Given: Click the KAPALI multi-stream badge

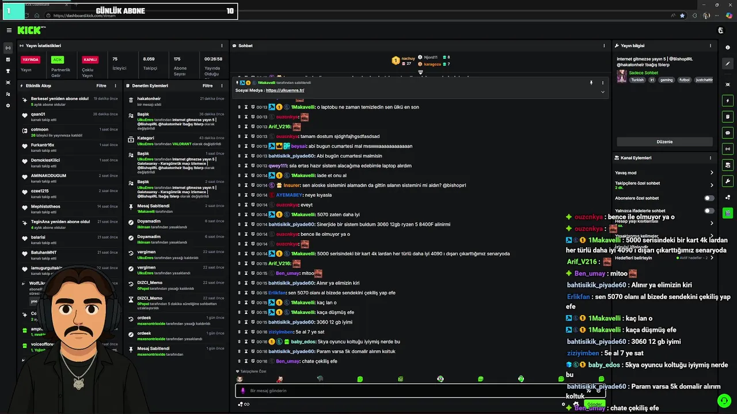Looking at the screenshot, I should (90, 59).
